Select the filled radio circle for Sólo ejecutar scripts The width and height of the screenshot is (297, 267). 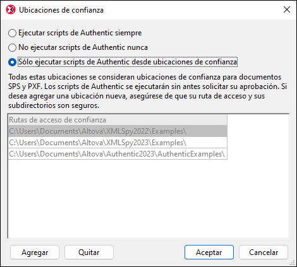12,62
